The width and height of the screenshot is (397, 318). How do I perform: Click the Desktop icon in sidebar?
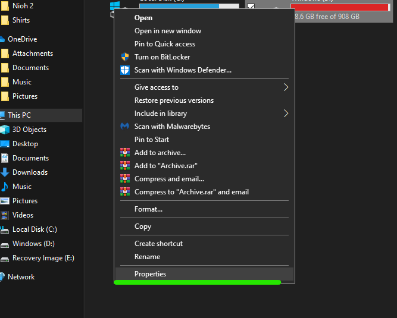coord(5,144)
